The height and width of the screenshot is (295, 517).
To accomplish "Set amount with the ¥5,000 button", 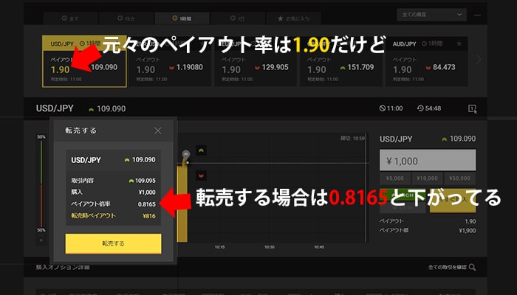I will click(395, 178).
